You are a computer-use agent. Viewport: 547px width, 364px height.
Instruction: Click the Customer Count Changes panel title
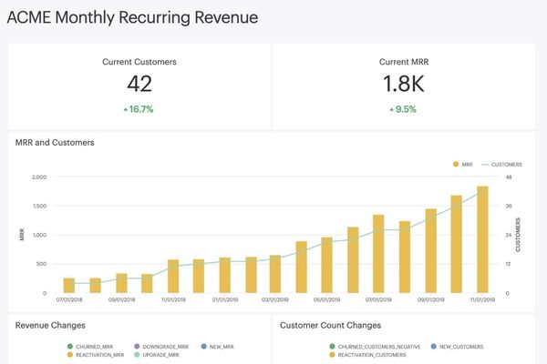(x=330, y=326)
